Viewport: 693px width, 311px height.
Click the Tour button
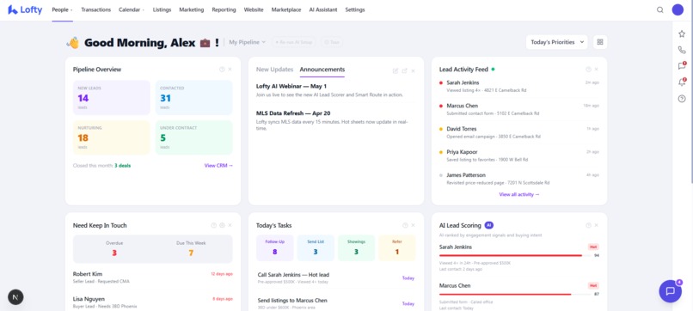pyautogui.click(x=332, y=42)
